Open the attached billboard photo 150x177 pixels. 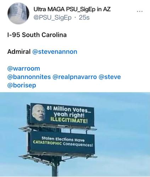click(x=75, y=135)
